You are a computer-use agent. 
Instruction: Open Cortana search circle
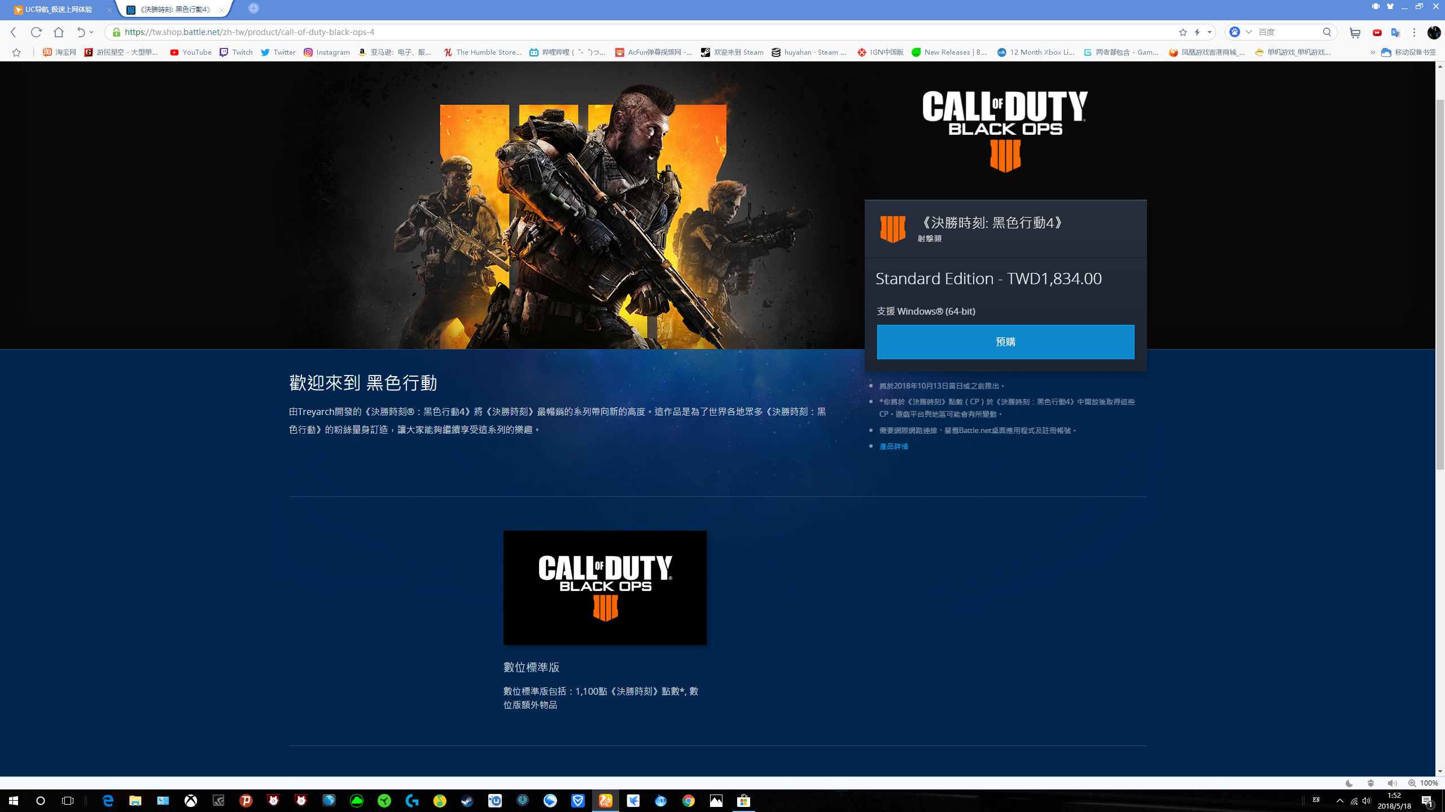click(41, 801)
